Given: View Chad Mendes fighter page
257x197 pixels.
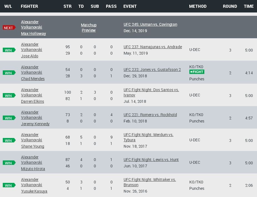Looking at the screenshot, I should pos(33,79).
